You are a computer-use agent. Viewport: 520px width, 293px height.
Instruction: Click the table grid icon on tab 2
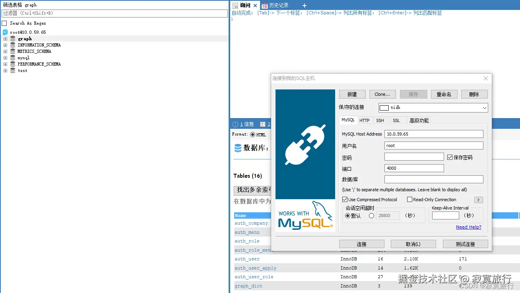click(262, 124)
